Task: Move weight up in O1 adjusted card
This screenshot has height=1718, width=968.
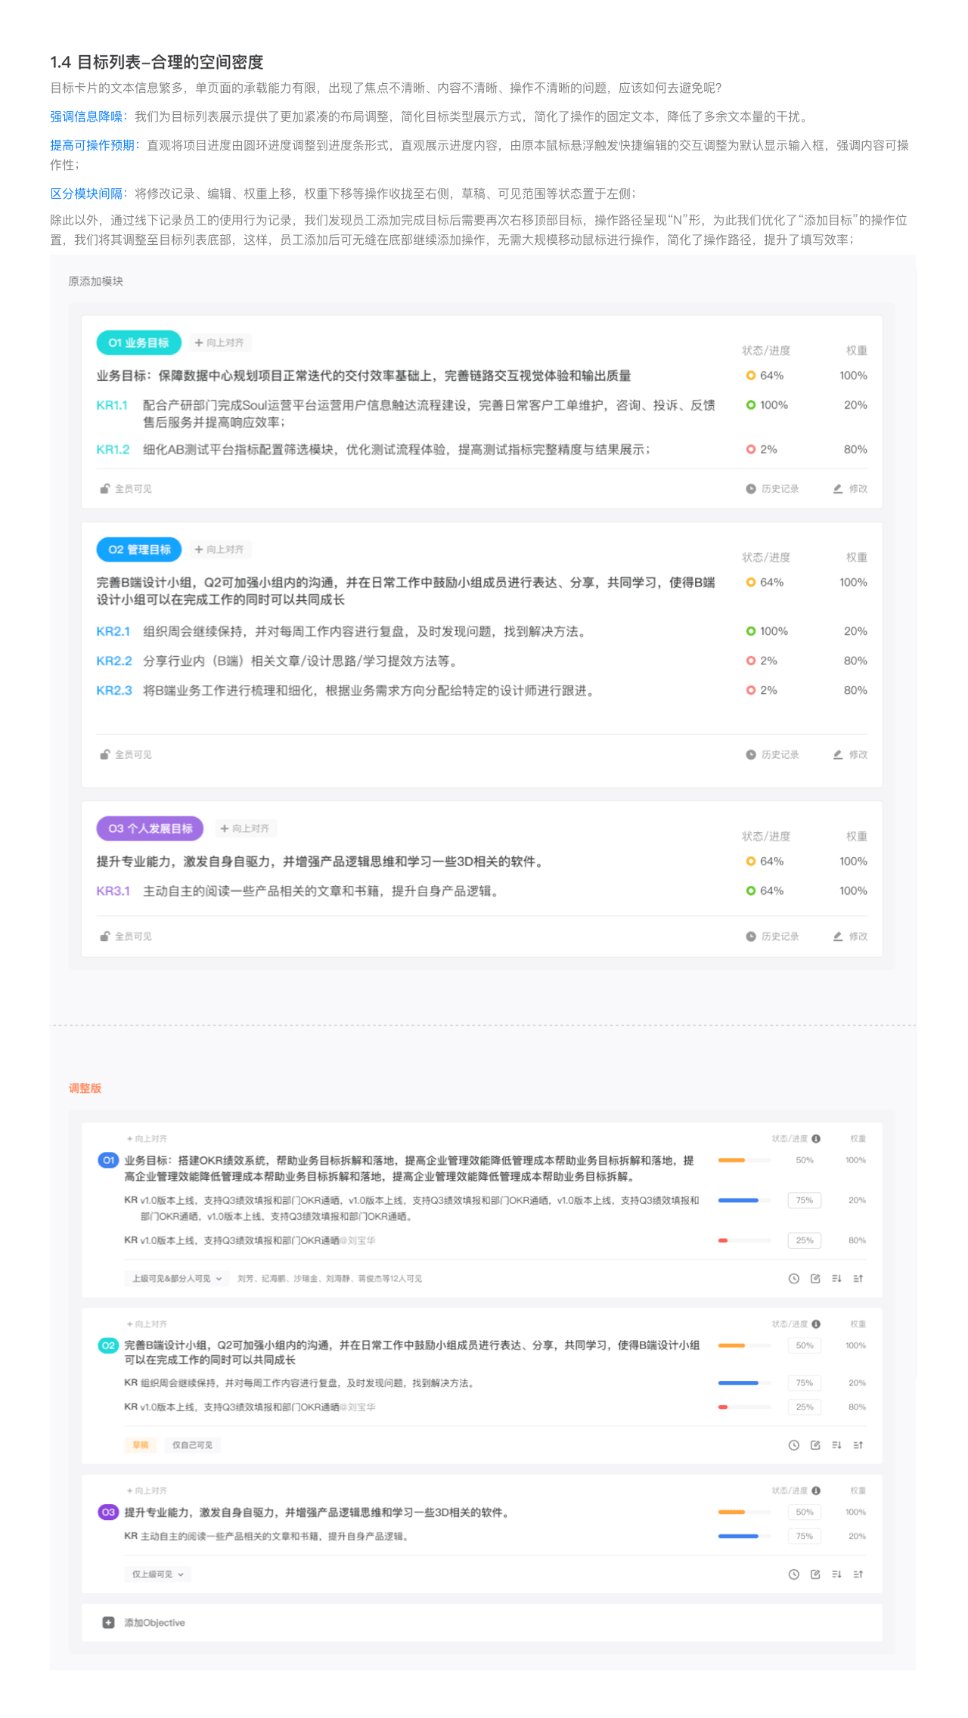Action: tap(858, 1278)
